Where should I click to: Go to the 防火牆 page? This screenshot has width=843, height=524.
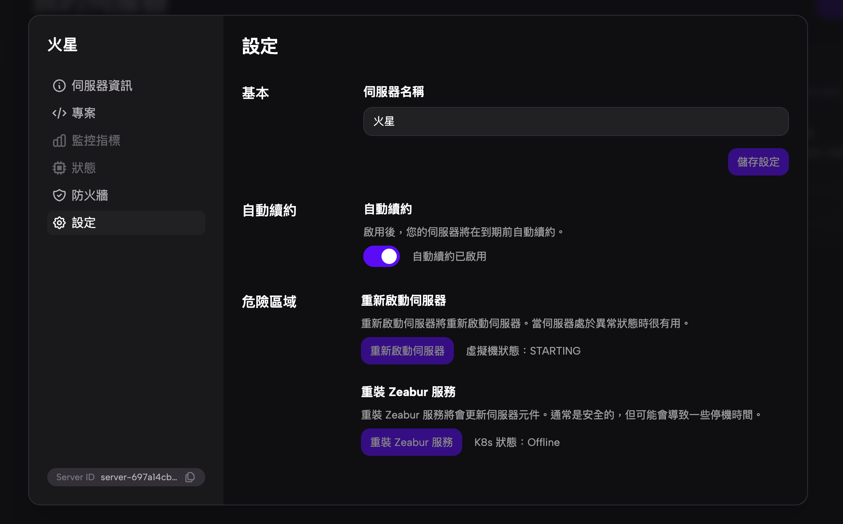[90, 195]
